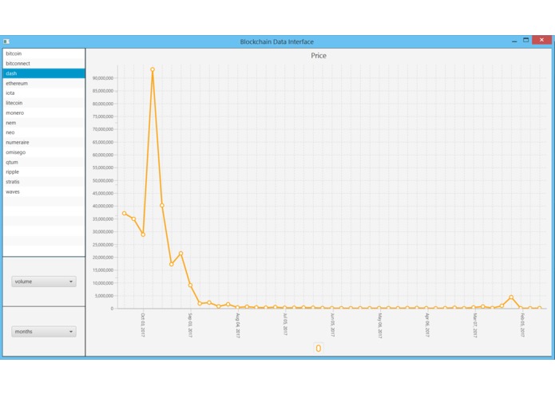The height and width of the screenshot is (394, 555).
Task: Click the Aug 04, 2017 axis label
Action: point(238,325)
